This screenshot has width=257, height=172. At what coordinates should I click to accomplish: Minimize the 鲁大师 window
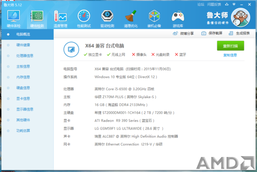(241, 4)
